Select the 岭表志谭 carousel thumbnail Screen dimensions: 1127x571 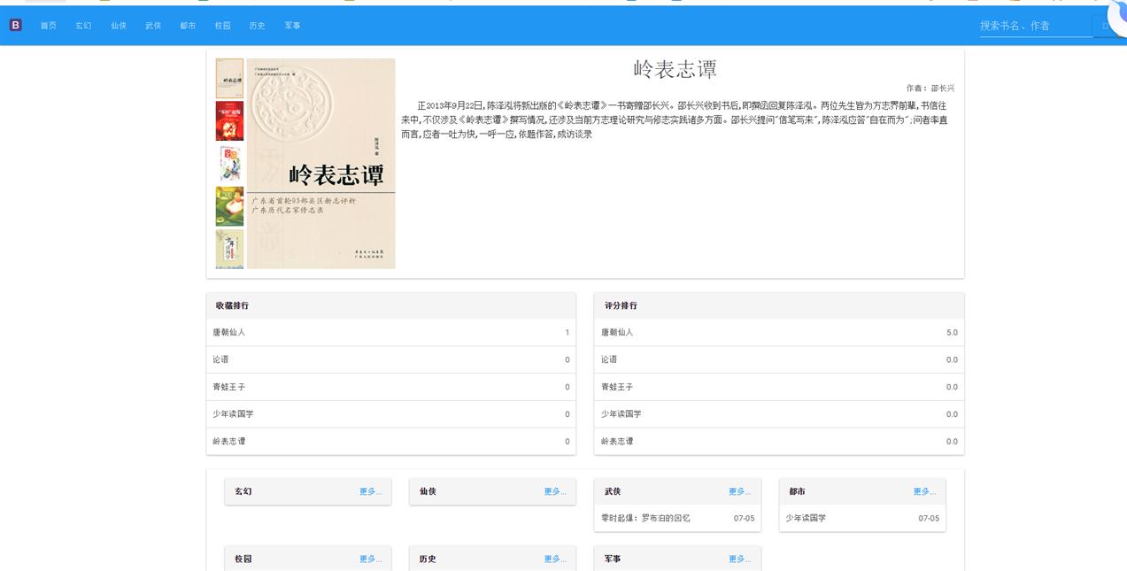[229, 78]
